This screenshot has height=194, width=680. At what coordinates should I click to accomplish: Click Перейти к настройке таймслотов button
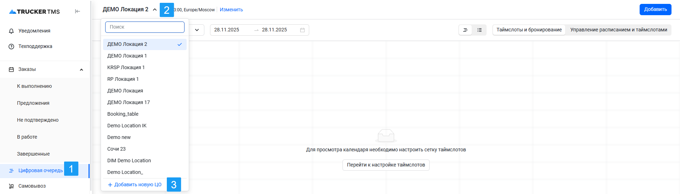tap(386, 165)
